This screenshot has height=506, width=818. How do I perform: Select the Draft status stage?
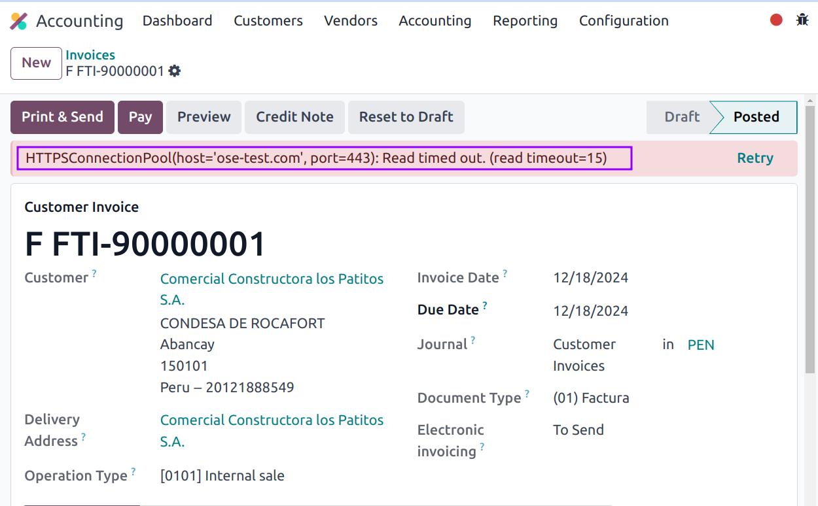click(x=681, y=117)
